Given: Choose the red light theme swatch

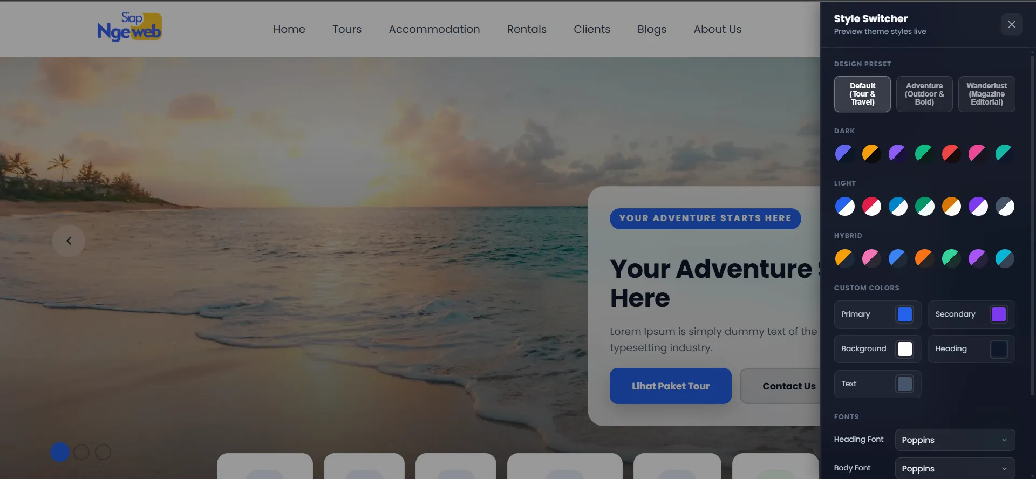Looking at the screenshot, I should point(871,206).
